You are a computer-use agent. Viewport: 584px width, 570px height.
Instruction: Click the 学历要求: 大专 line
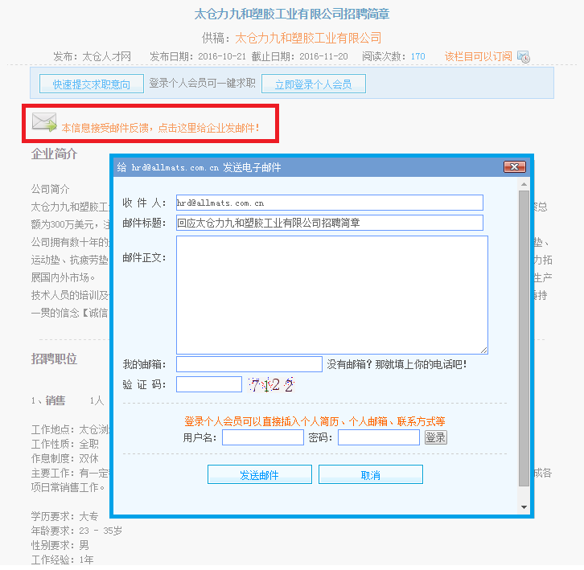(64, 516)
